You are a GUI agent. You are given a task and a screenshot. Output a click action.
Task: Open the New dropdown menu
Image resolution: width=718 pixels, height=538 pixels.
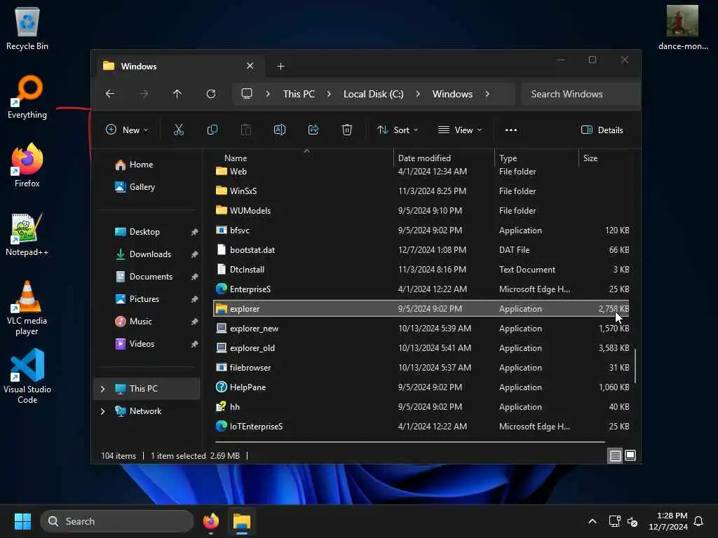[x=127, y=130]
